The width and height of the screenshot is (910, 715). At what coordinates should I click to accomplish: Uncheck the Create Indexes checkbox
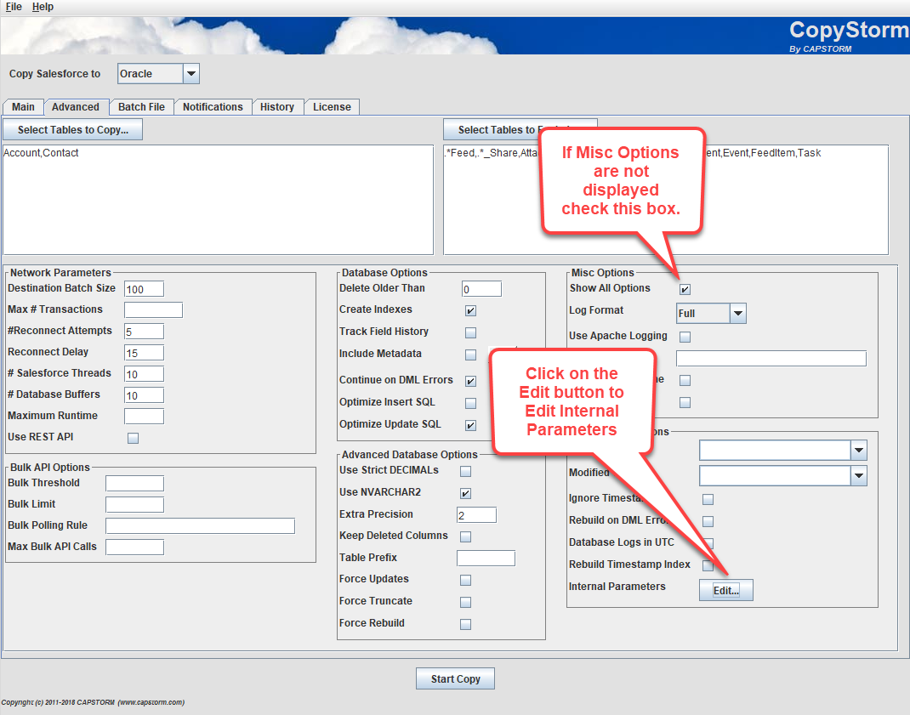tap(470, 310)
